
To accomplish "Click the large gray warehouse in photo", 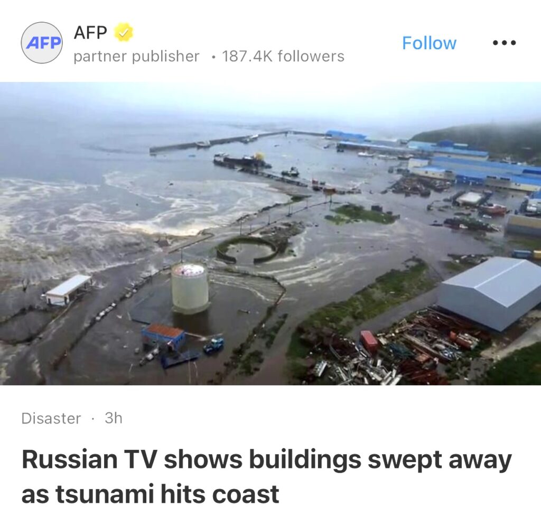I will (489, 293).
